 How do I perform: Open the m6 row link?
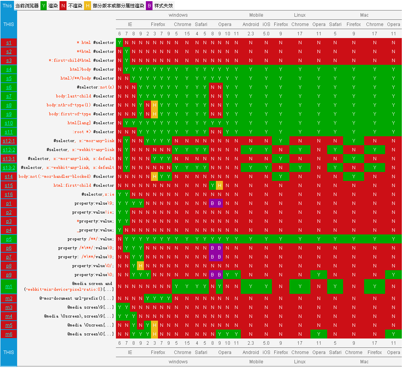point(9,334)
